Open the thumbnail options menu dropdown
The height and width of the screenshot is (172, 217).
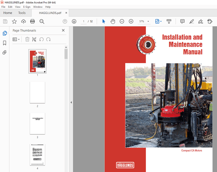[16, 39]
